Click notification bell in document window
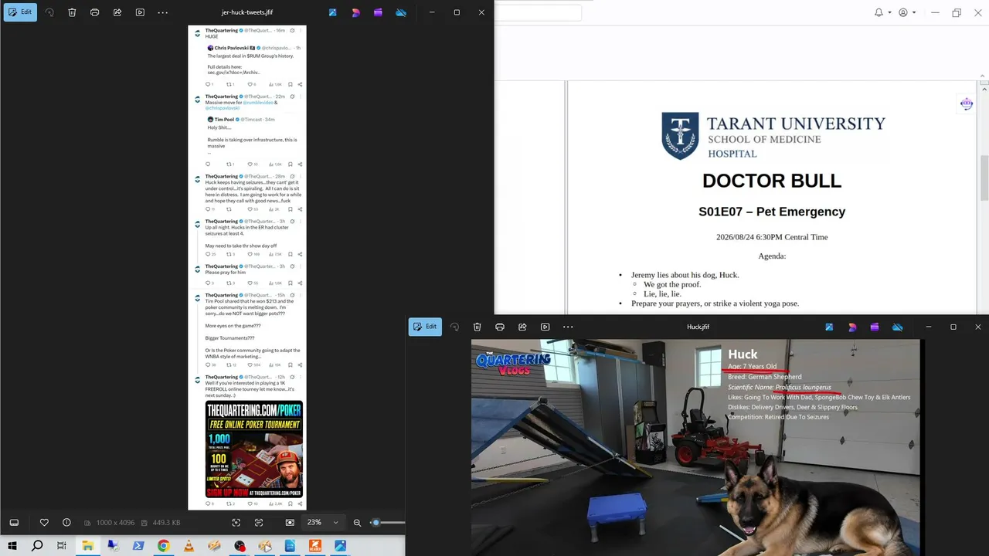This screenshot has width=989, height=556. click(879, 12)
